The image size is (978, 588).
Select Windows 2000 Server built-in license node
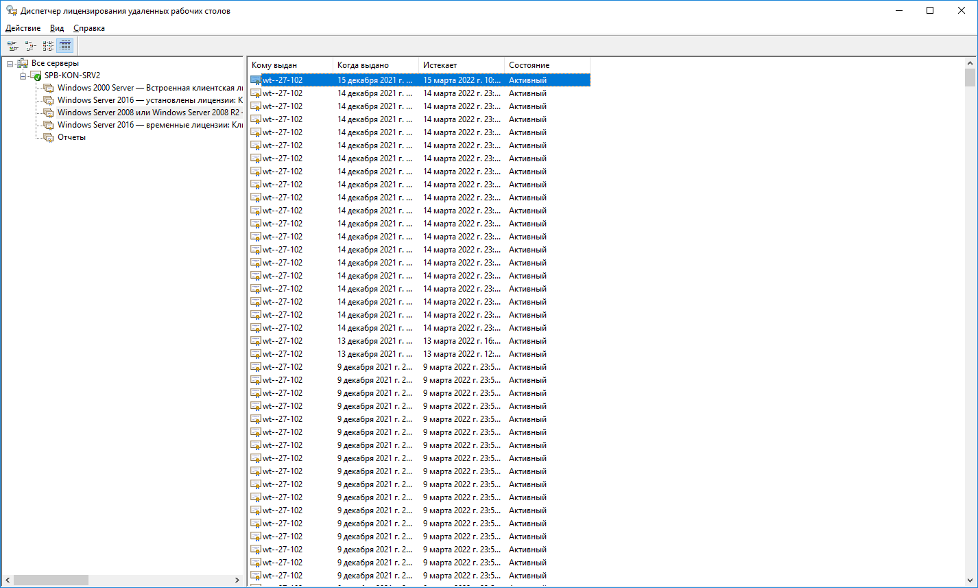[x=150, y=88]
